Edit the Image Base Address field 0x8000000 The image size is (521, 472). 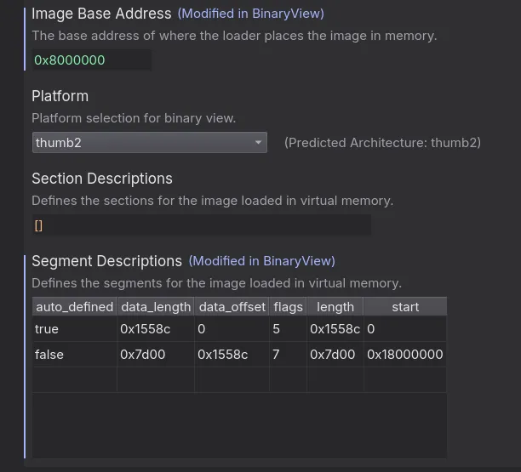(x=91, y=60)
